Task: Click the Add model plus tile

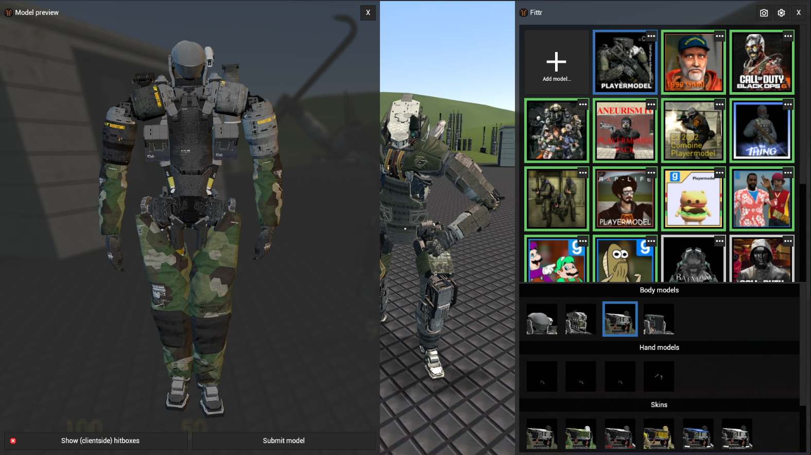Action: pyautogui.click(x=556, y=62)
